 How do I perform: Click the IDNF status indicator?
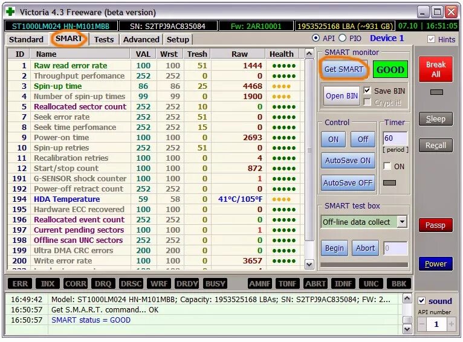pos(343,284)
